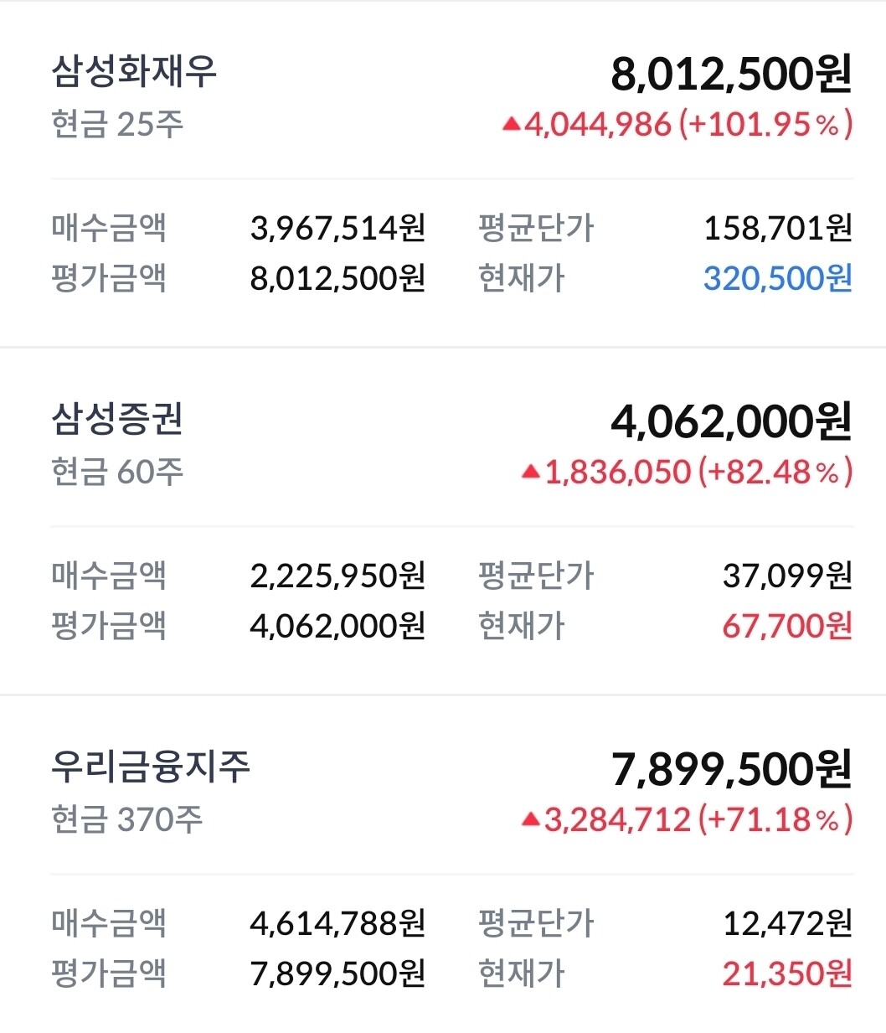This screenshot has height=1033, width=886.
Task: Click the 현금 25주 holding quantity
Action: (x=117, y=125)
